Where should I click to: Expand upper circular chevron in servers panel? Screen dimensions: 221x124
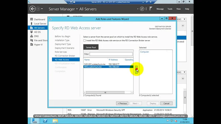click(x=183, y=26)
